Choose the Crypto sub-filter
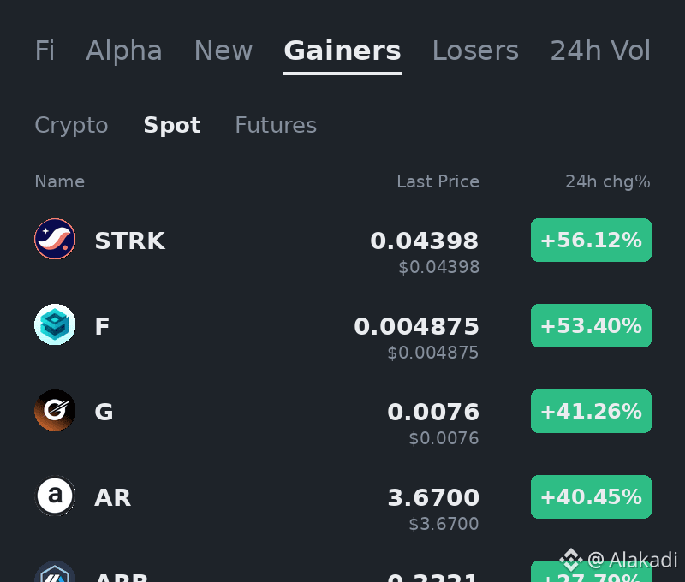 point(71,126)
